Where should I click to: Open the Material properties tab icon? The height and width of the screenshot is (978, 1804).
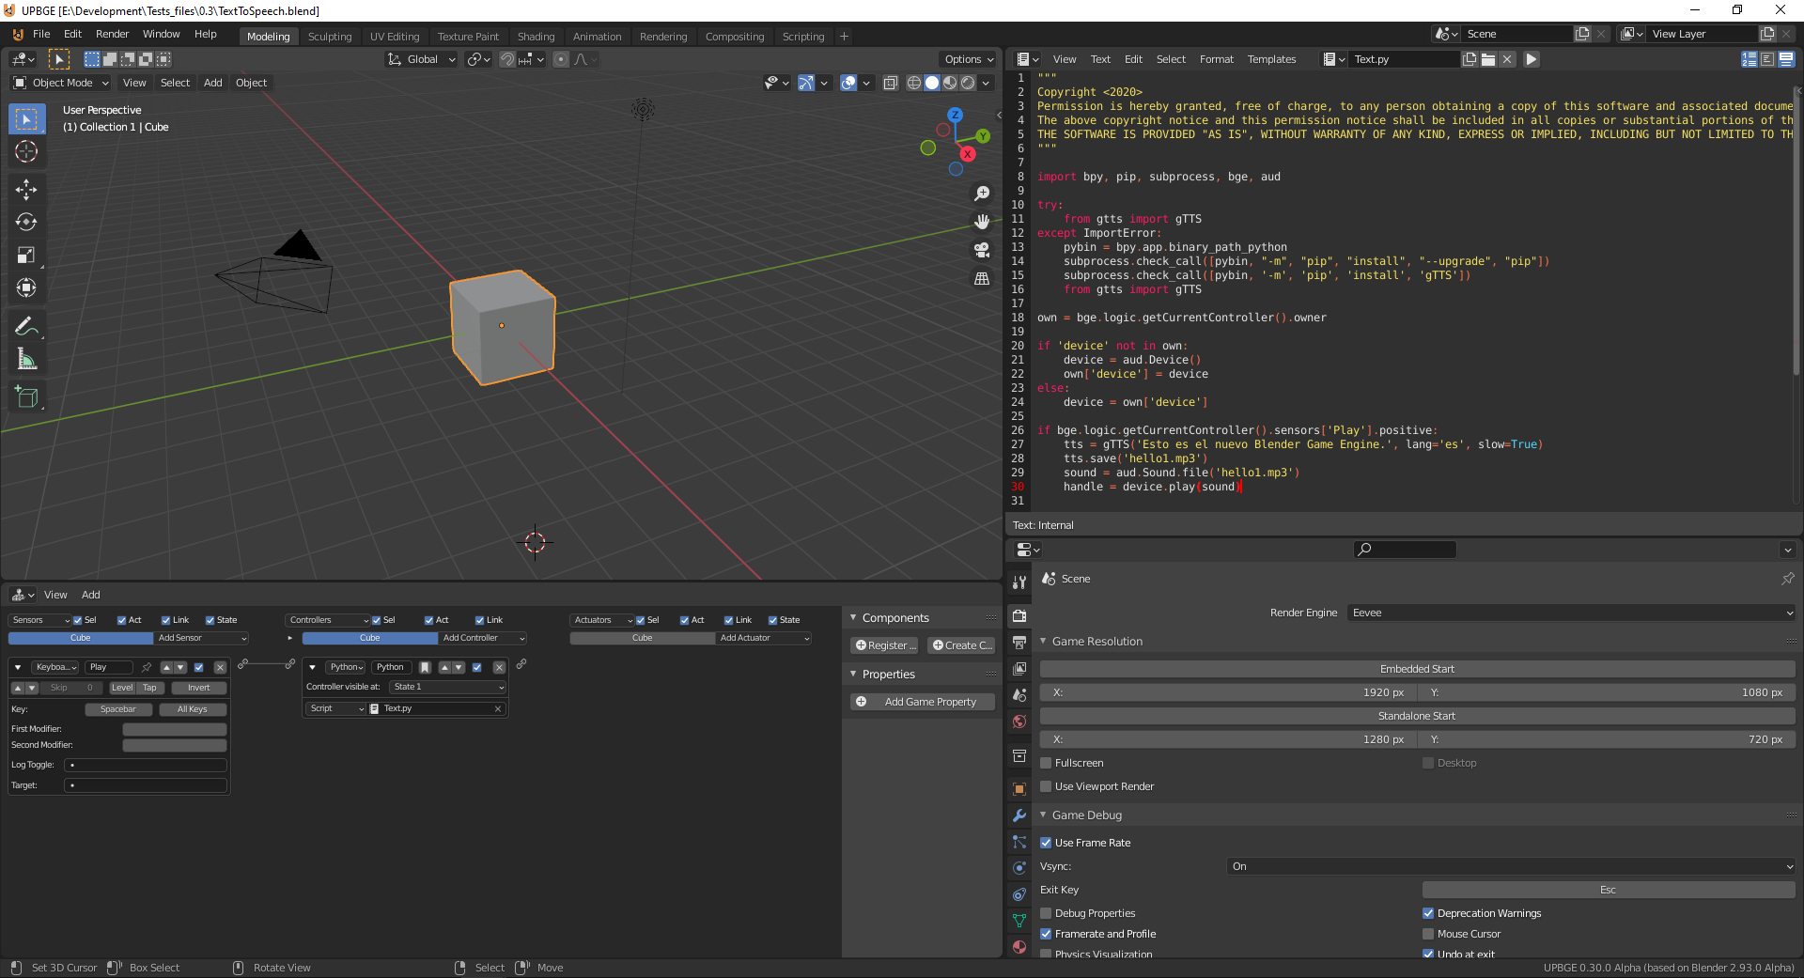pos(1019,947)
